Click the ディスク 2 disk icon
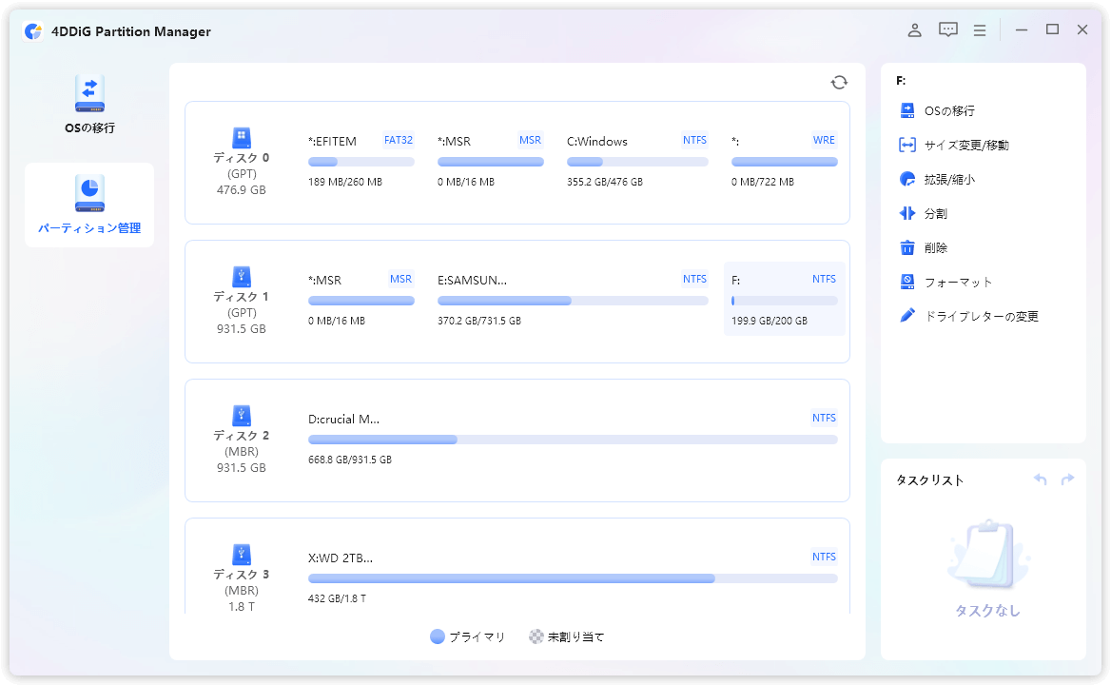This screenshot has height=685, width=1111. tap(242, 415)
